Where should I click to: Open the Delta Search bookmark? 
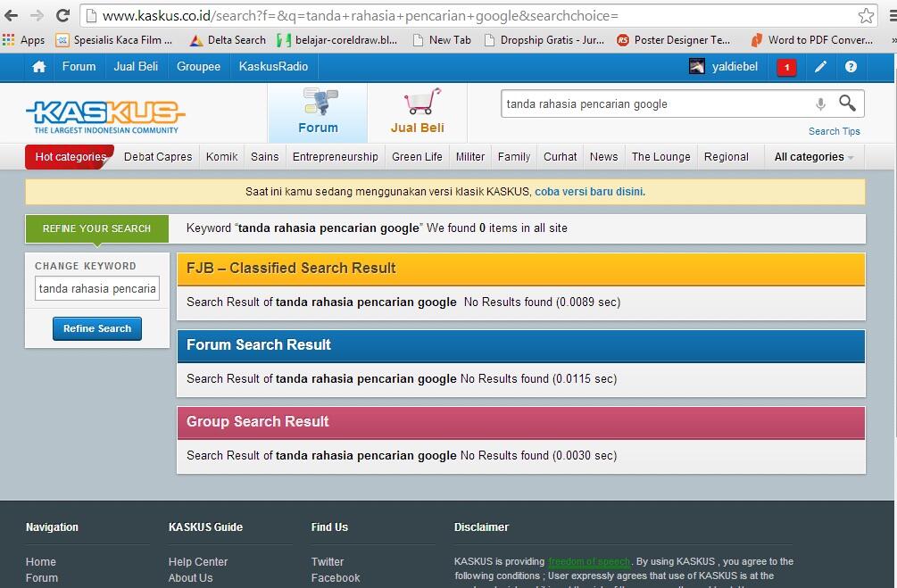tap(228, 40)
